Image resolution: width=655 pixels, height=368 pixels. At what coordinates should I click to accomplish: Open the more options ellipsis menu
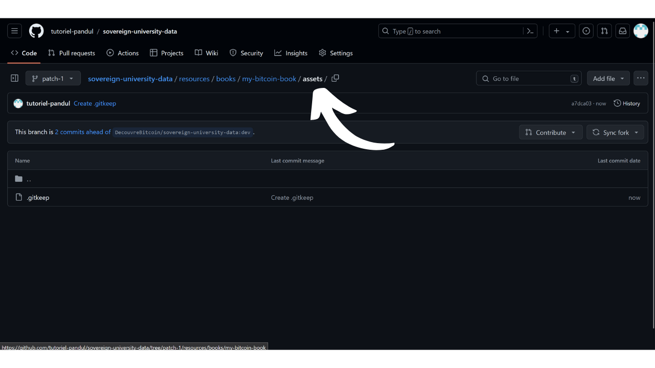pos(641,78)
